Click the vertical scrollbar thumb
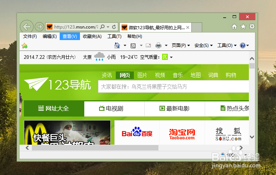276x175 pixels. click(252, 66)
